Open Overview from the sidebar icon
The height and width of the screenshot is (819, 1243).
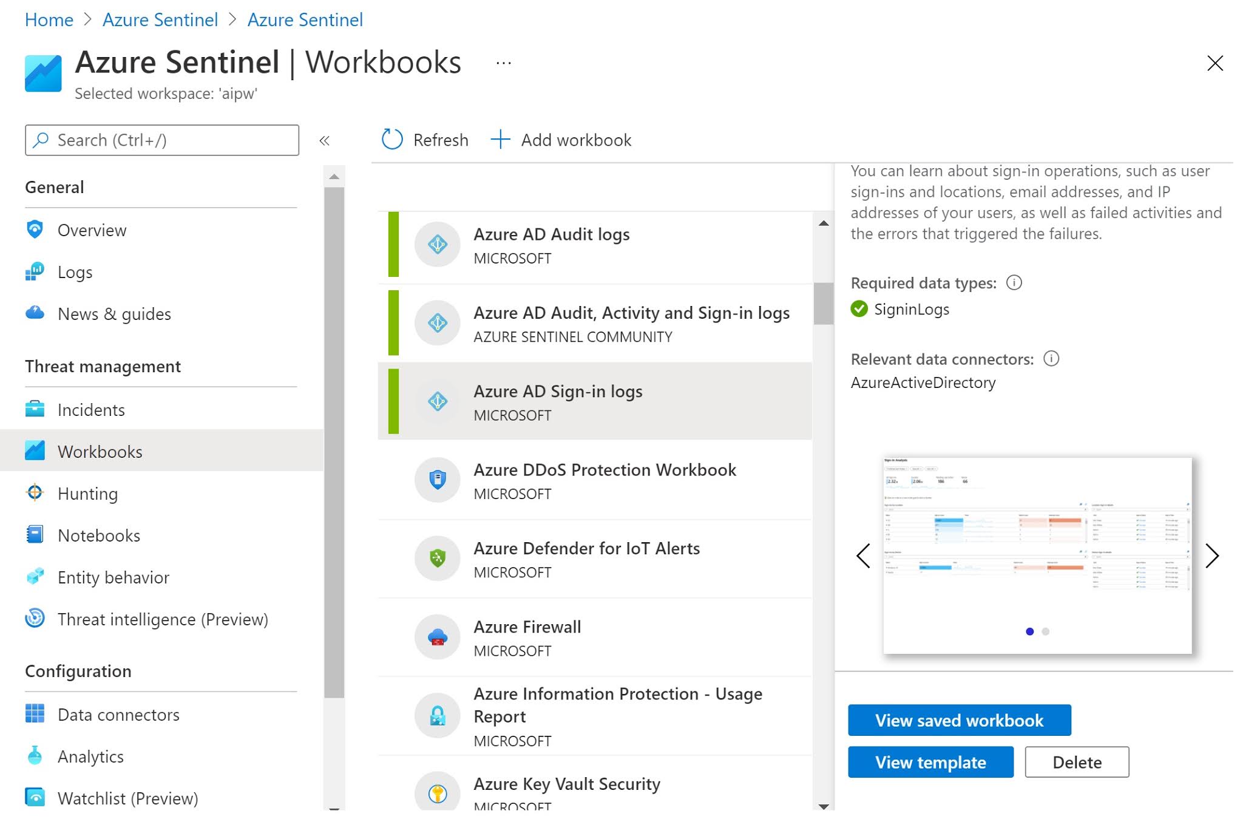36,230
